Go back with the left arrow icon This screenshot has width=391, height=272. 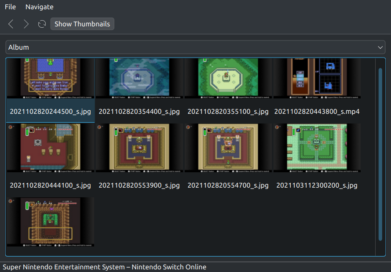11,24
